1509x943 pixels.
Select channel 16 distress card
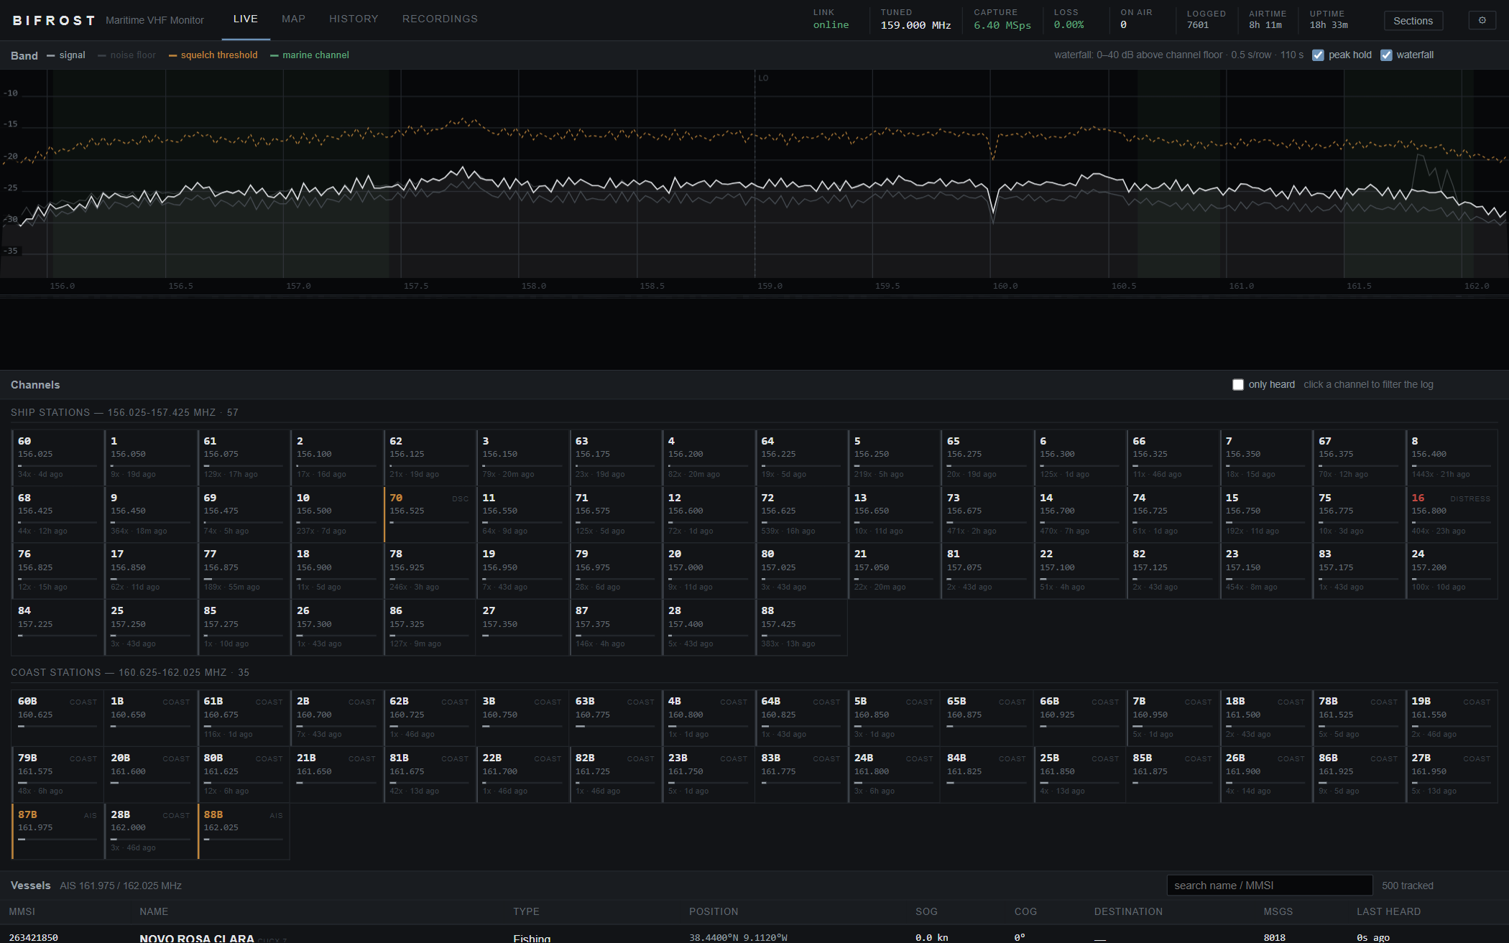point(1451,514)
